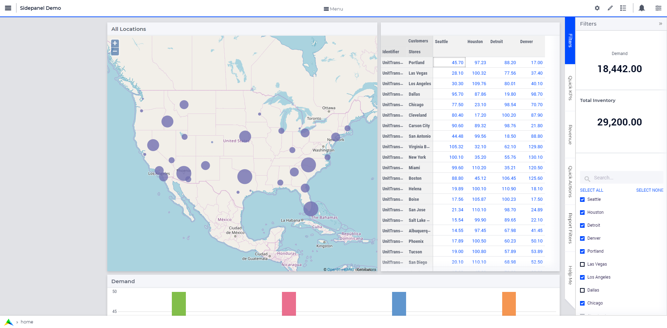Viewport: 667px width, 328px height.
Task: Open the hamburger navigation menu icon
Action: tap(8, 8)
